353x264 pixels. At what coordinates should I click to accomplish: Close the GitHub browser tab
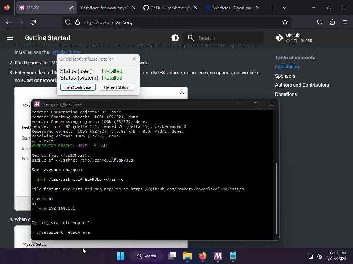click(x=196, y=8)
